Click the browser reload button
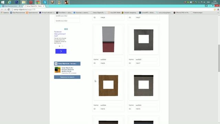220x124 pixels. pyautogui.click(x=9, y=9)
